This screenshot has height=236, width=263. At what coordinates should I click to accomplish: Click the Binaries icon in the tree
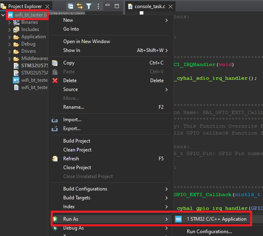click(x=16, y=22)
